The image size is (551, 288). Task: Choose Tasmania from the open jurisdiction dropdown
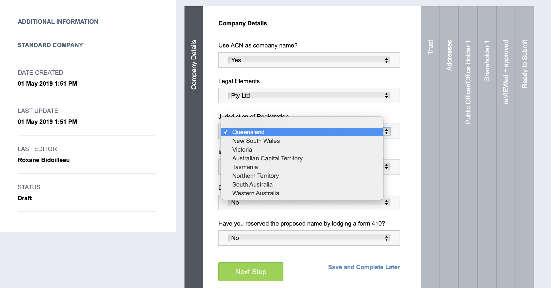coord(245,167)
